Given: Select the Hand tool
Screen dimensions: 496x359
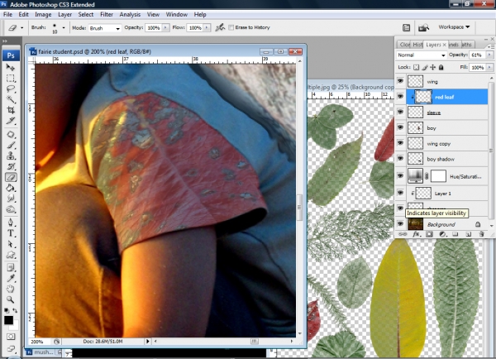Looking at the screenshot, I should pyautogui.click(x=11, y=289).
